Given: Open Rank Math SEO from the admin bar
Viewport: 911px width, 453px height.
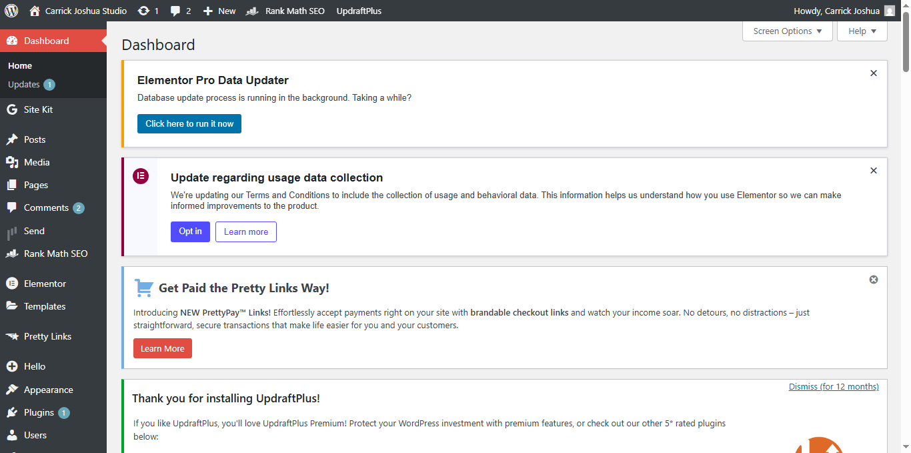Looking at the screenshot, I should tap(285, 10).
